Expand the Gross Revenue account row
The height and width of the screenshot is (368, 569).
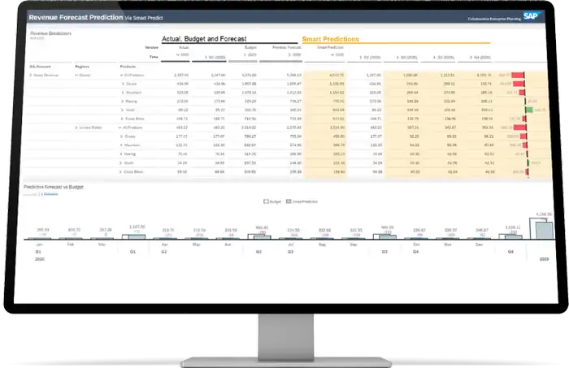31,74
